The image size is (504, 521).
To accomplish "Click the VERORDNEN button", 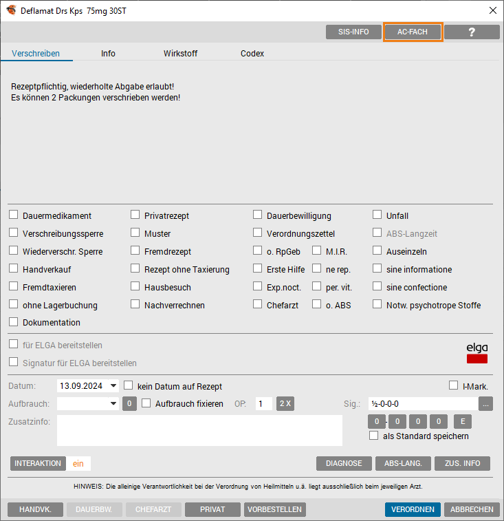I will [413, 510].
